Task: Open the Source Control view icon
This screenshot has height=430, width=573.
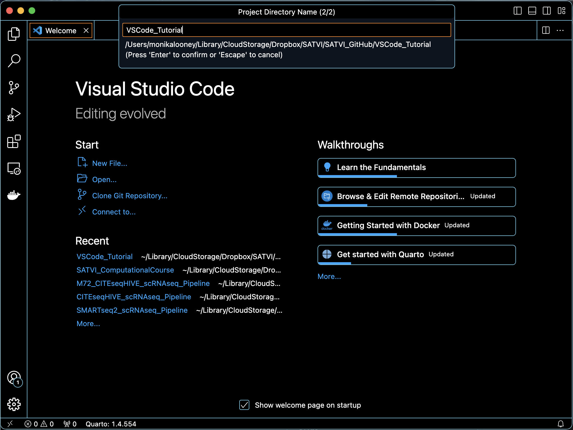Action: pos(14,88)
